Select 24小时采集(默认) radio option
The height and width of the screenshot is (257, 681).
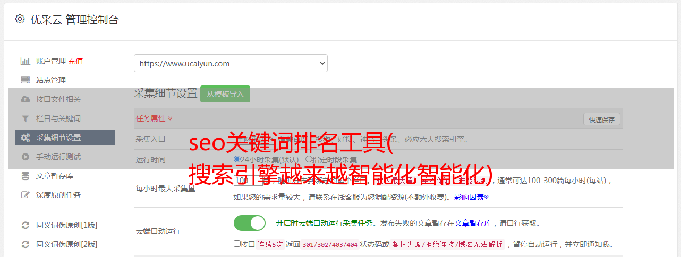pyautogui.click(x=237, y=159)
